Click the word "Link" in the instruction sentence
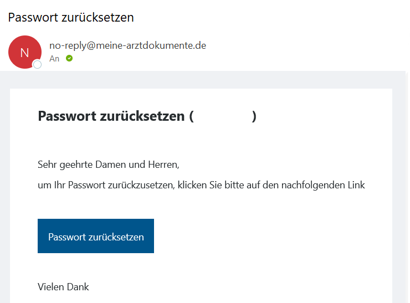Viewport: 410px width, 303px height. [x=355, y=185]
